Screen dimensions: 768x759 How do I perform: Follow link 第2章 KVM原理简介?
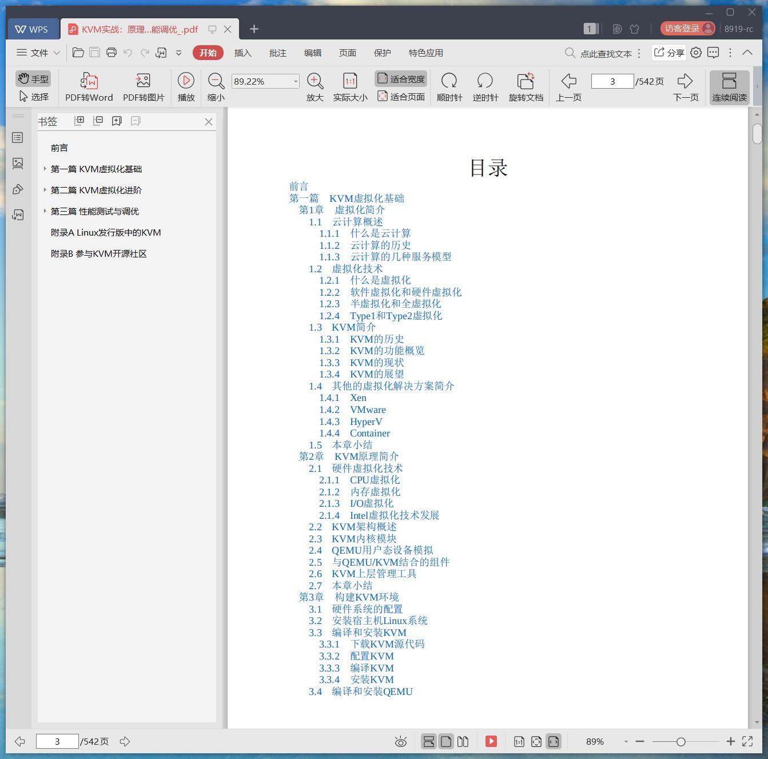tap(348, 456)
